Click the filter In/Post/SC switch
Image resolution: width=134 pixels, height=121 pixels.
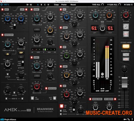tap(15, 26)
